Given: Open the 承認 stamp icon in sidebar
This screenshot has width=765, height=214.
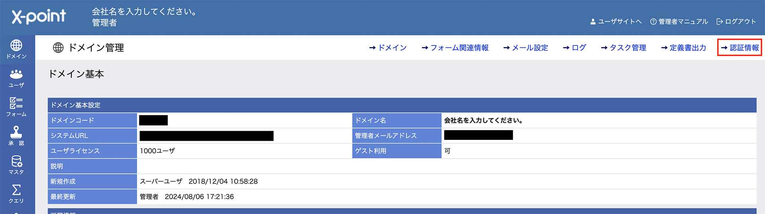Looking at the screenshot, I should tap(16, 135).
